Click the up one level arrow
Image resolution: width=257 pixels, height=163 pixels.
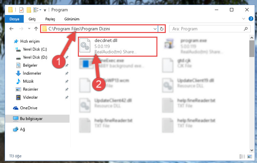tap(36, 29)
